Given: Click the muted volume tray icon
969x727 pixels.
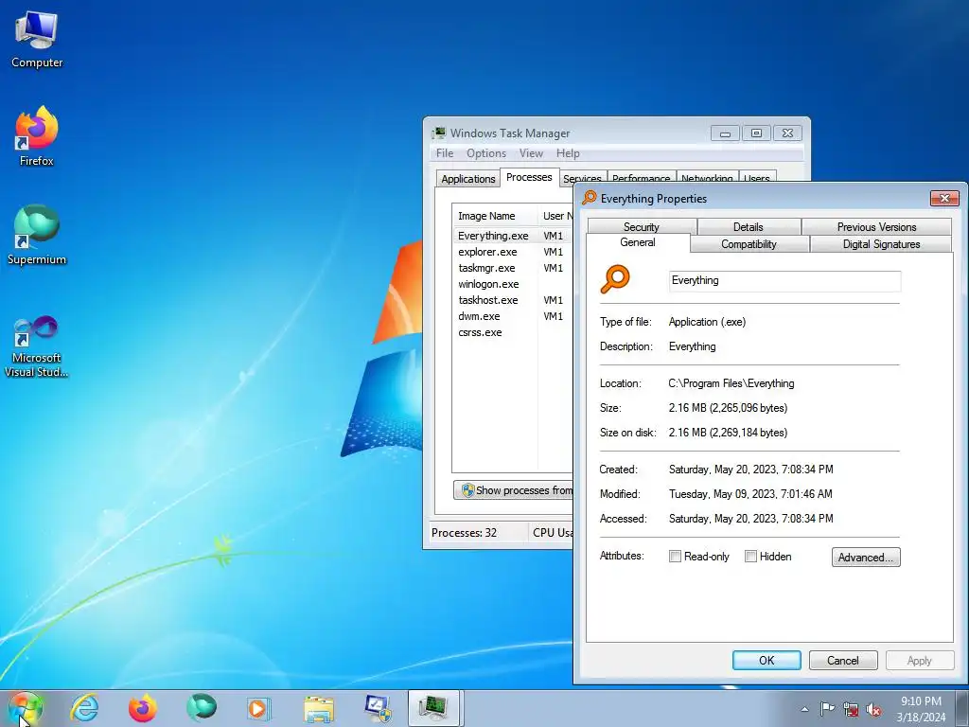Looking at the screenshot, I should [873, 709].
